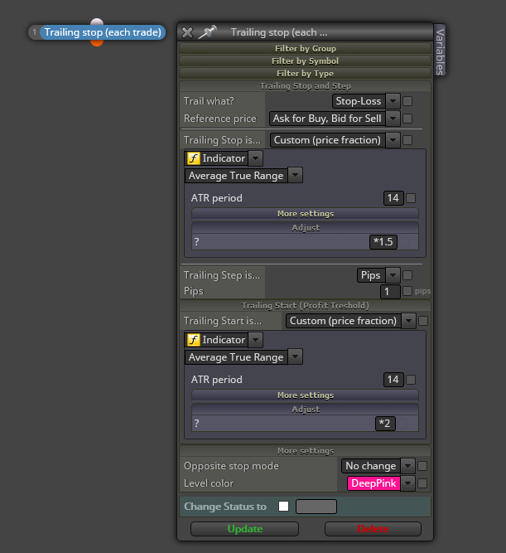This screenshot has width=506, height=553.
Task: Expand More settings under first ATR period
Action: click(x=305, y=214)
